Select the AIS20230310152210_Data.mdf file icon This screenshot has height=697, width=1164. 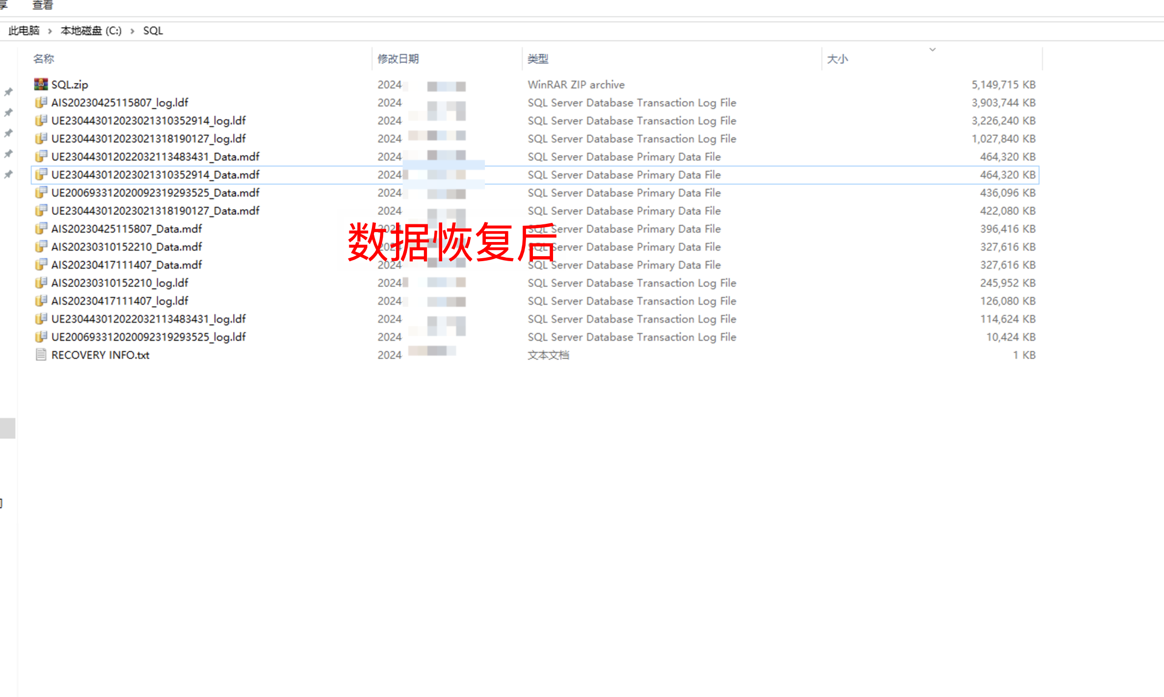tap(41, 247)
